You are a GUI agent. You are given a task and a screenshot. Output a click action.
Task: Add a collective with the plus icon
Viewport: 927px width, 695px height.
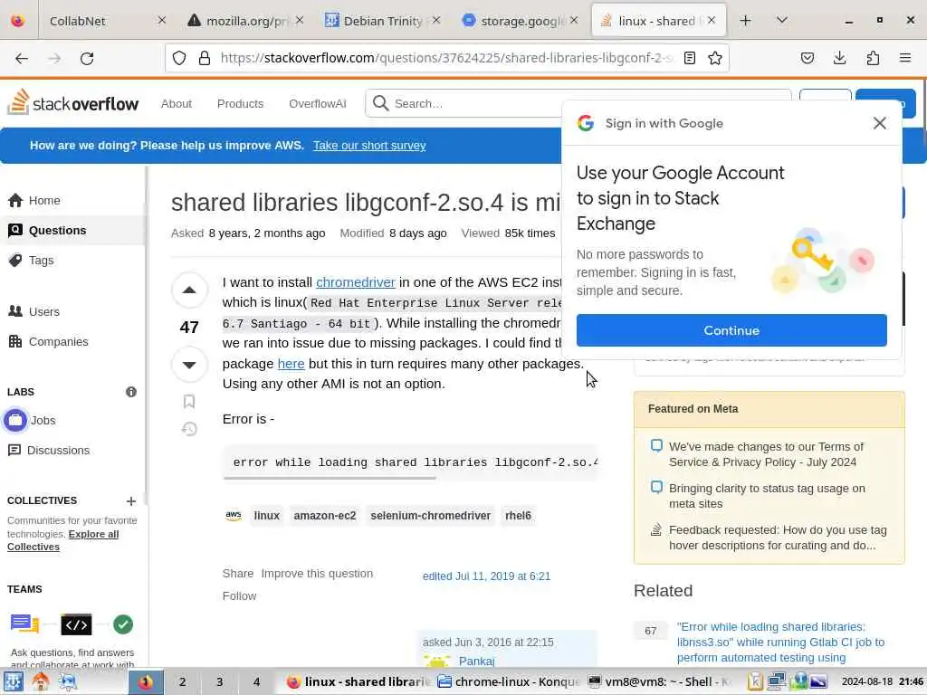131,501
